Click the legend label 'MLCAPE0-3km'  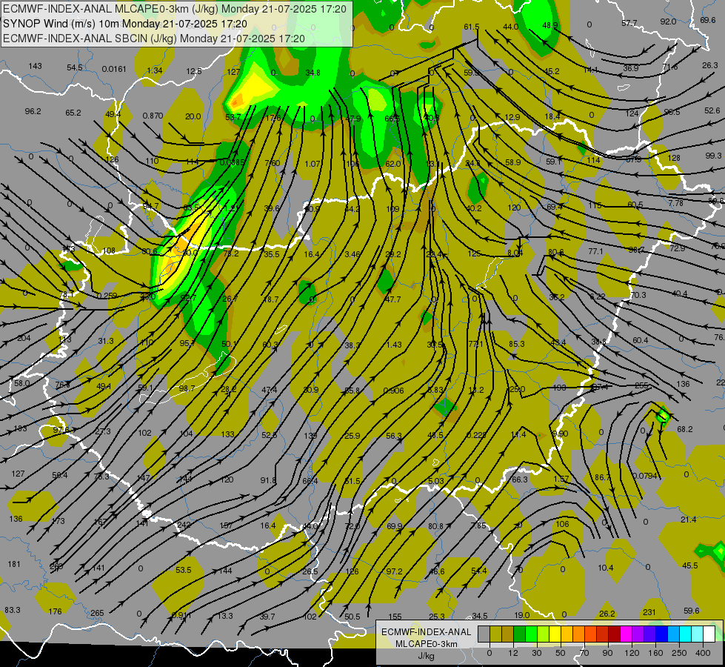426,644
